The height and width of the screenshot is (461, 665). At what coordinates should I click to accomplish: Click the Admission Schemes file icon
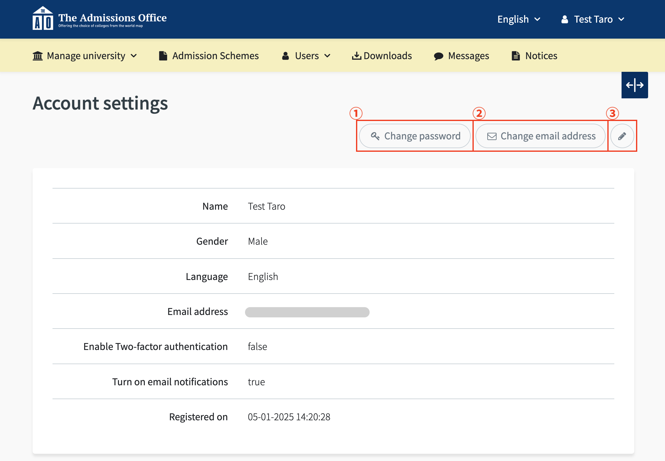(x=163, y=56)
